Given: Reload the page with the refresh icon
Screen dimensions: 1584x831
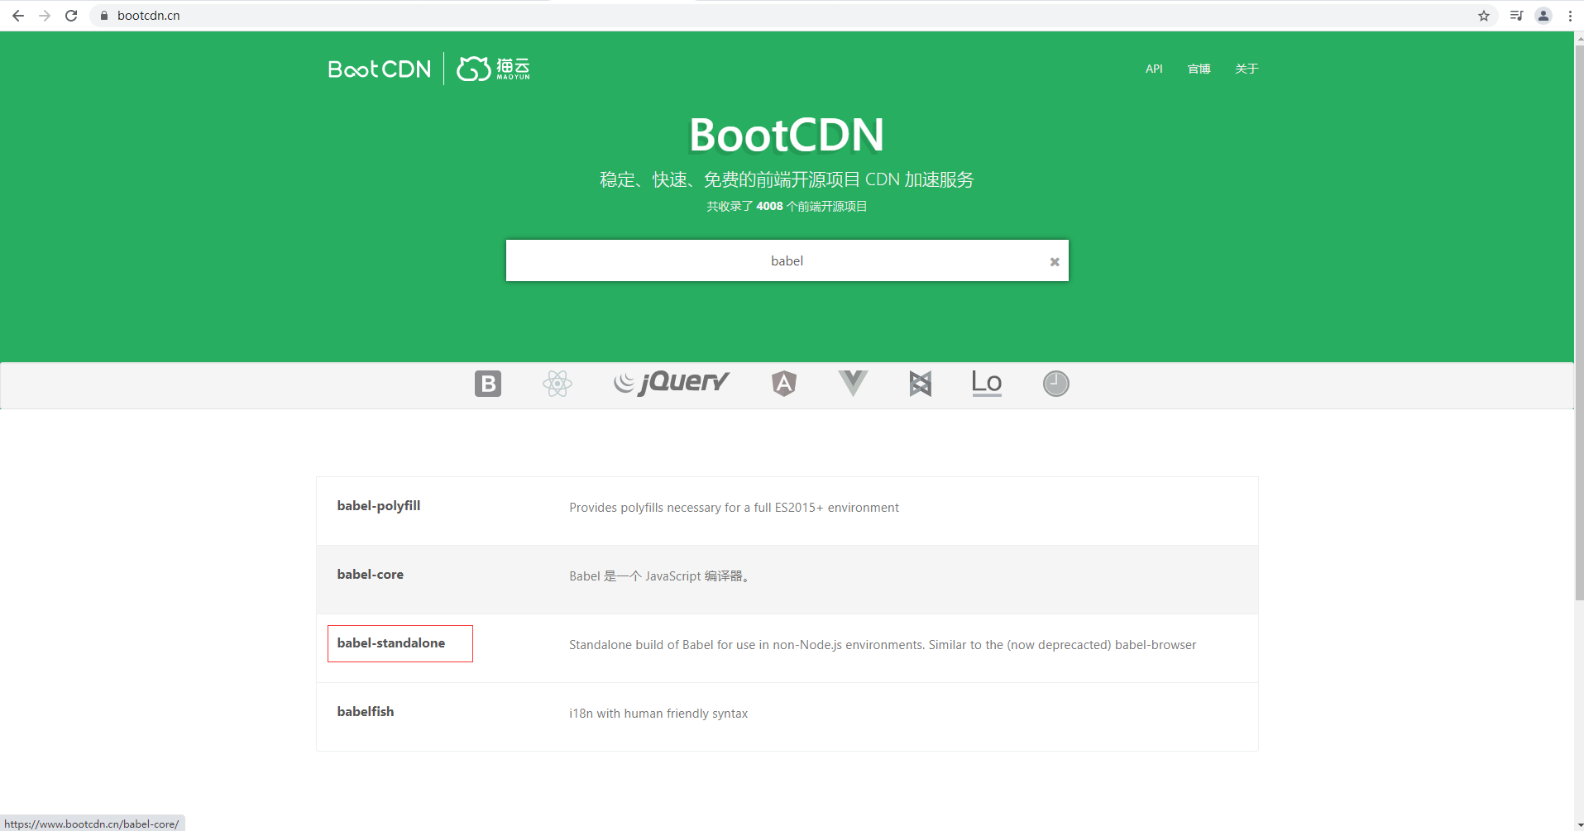Looking at the screenshot, I should (71, 16).
